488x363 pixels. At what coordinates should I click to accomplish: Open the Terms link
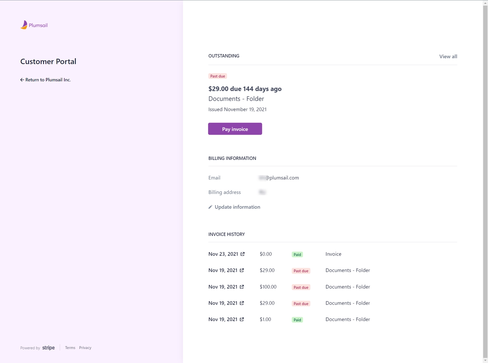tap(70, 348)
